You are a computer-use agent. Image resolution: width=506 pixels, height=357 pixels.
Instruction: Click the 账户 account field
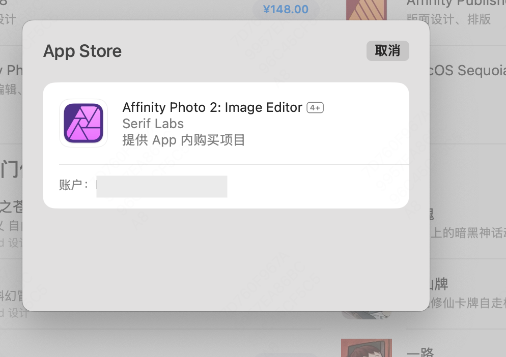point(162,187)
